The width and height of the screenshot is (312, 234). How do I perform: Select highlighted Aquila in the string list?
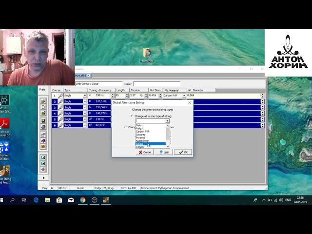click(x=151, y=144)
